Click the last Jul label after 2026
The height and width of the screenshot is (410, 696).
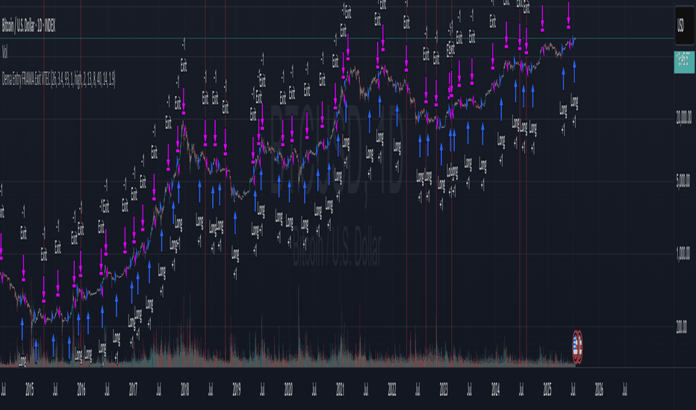625,390
